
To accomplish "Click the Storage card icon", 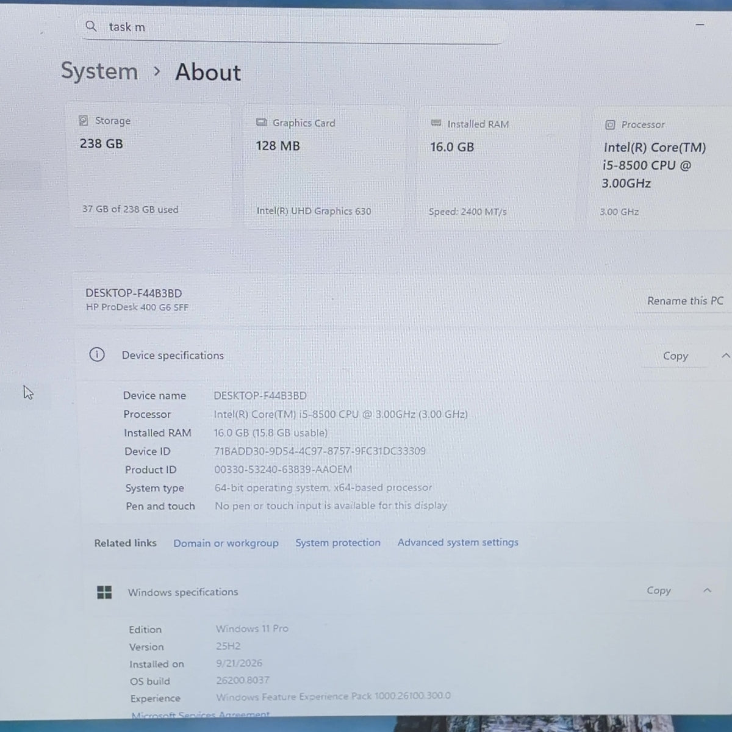I will (84, 120).
